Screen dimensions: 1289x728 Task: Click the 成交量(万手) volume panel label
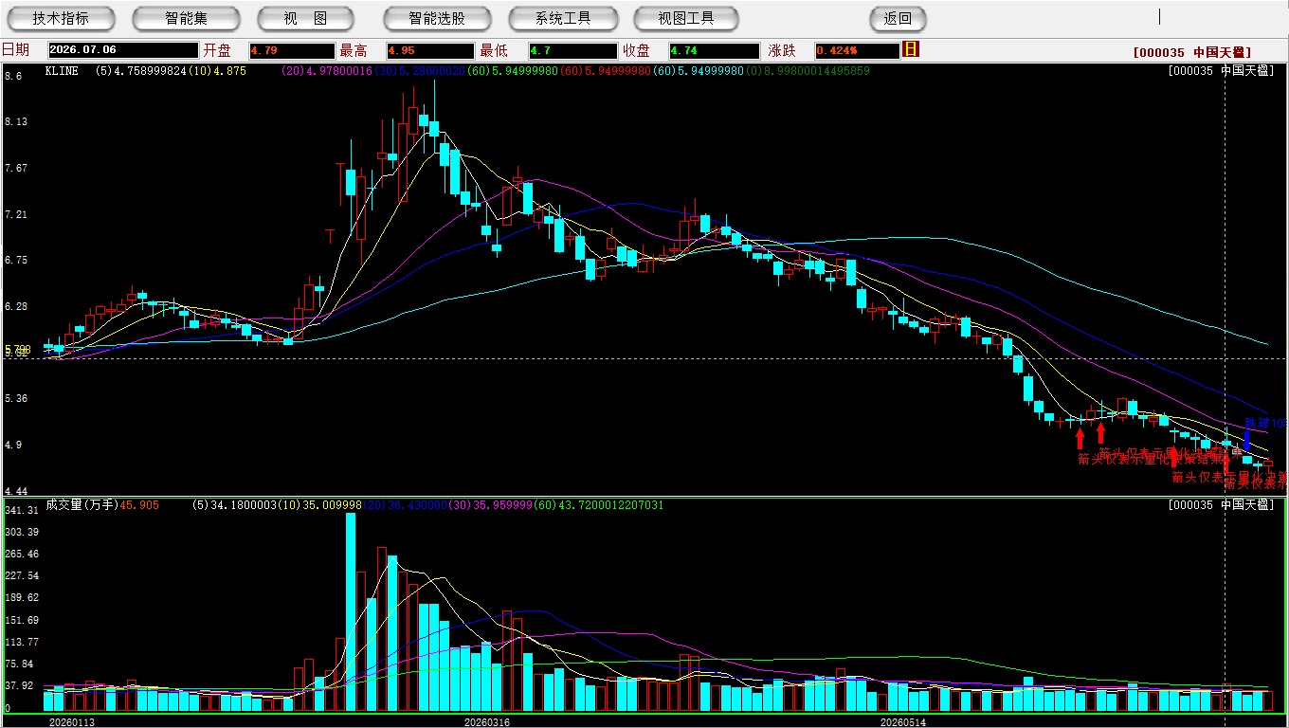81,505
